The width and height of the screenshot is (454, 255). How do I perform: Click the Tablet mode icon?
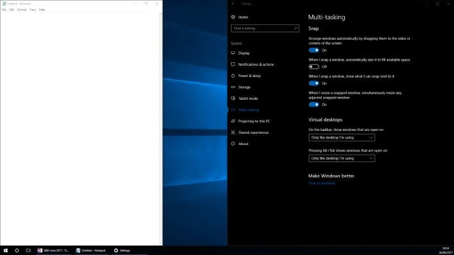coord(233,98)
